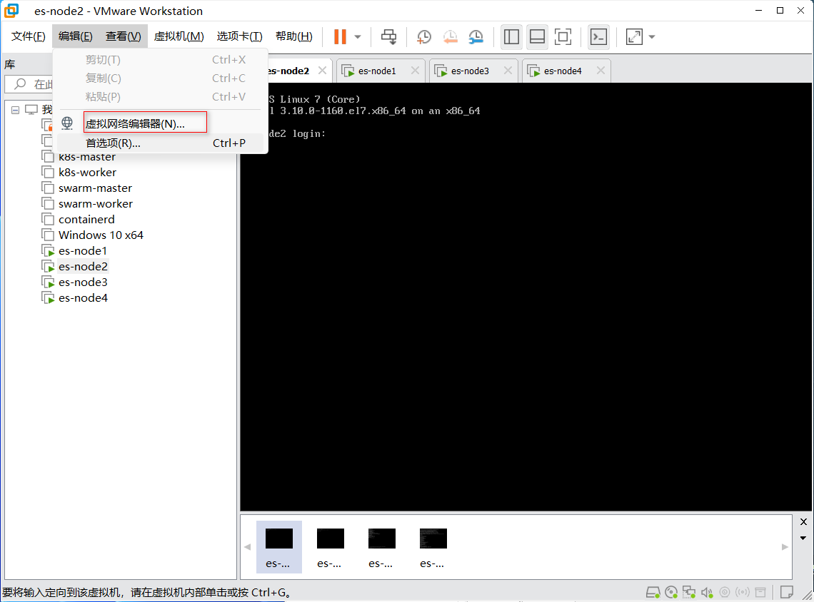The width and height of the screenshot is (814, 602).
Task: Select swarm-master in the library
Action: pyautogui.click(x=95, y=188)
